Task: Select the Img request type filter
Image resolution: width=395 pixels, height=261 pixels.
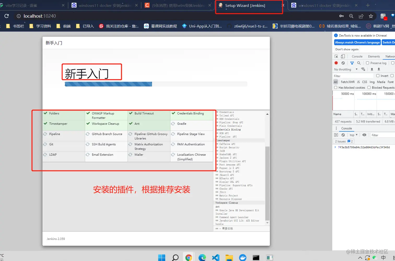Action: 372,82
